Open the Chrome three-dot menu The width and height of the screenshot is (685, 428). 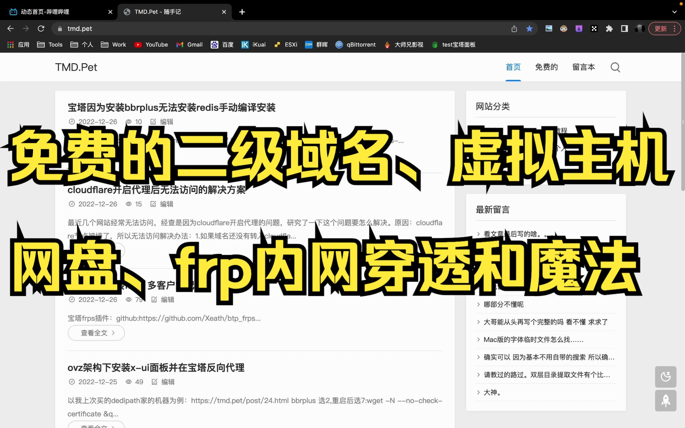(675, 29)
